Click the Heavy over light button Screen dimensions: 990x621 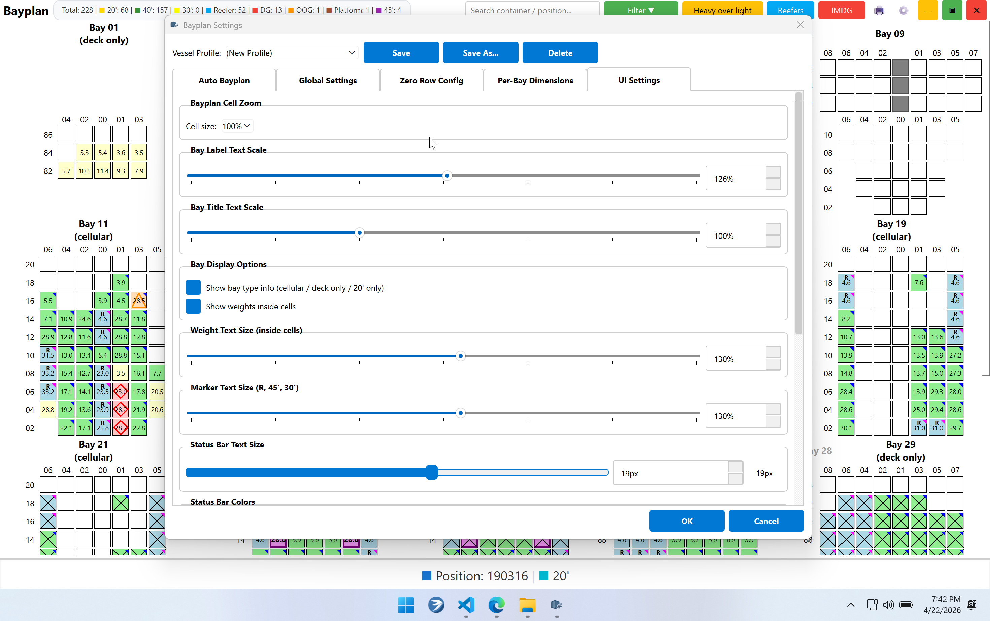(722, 10)
